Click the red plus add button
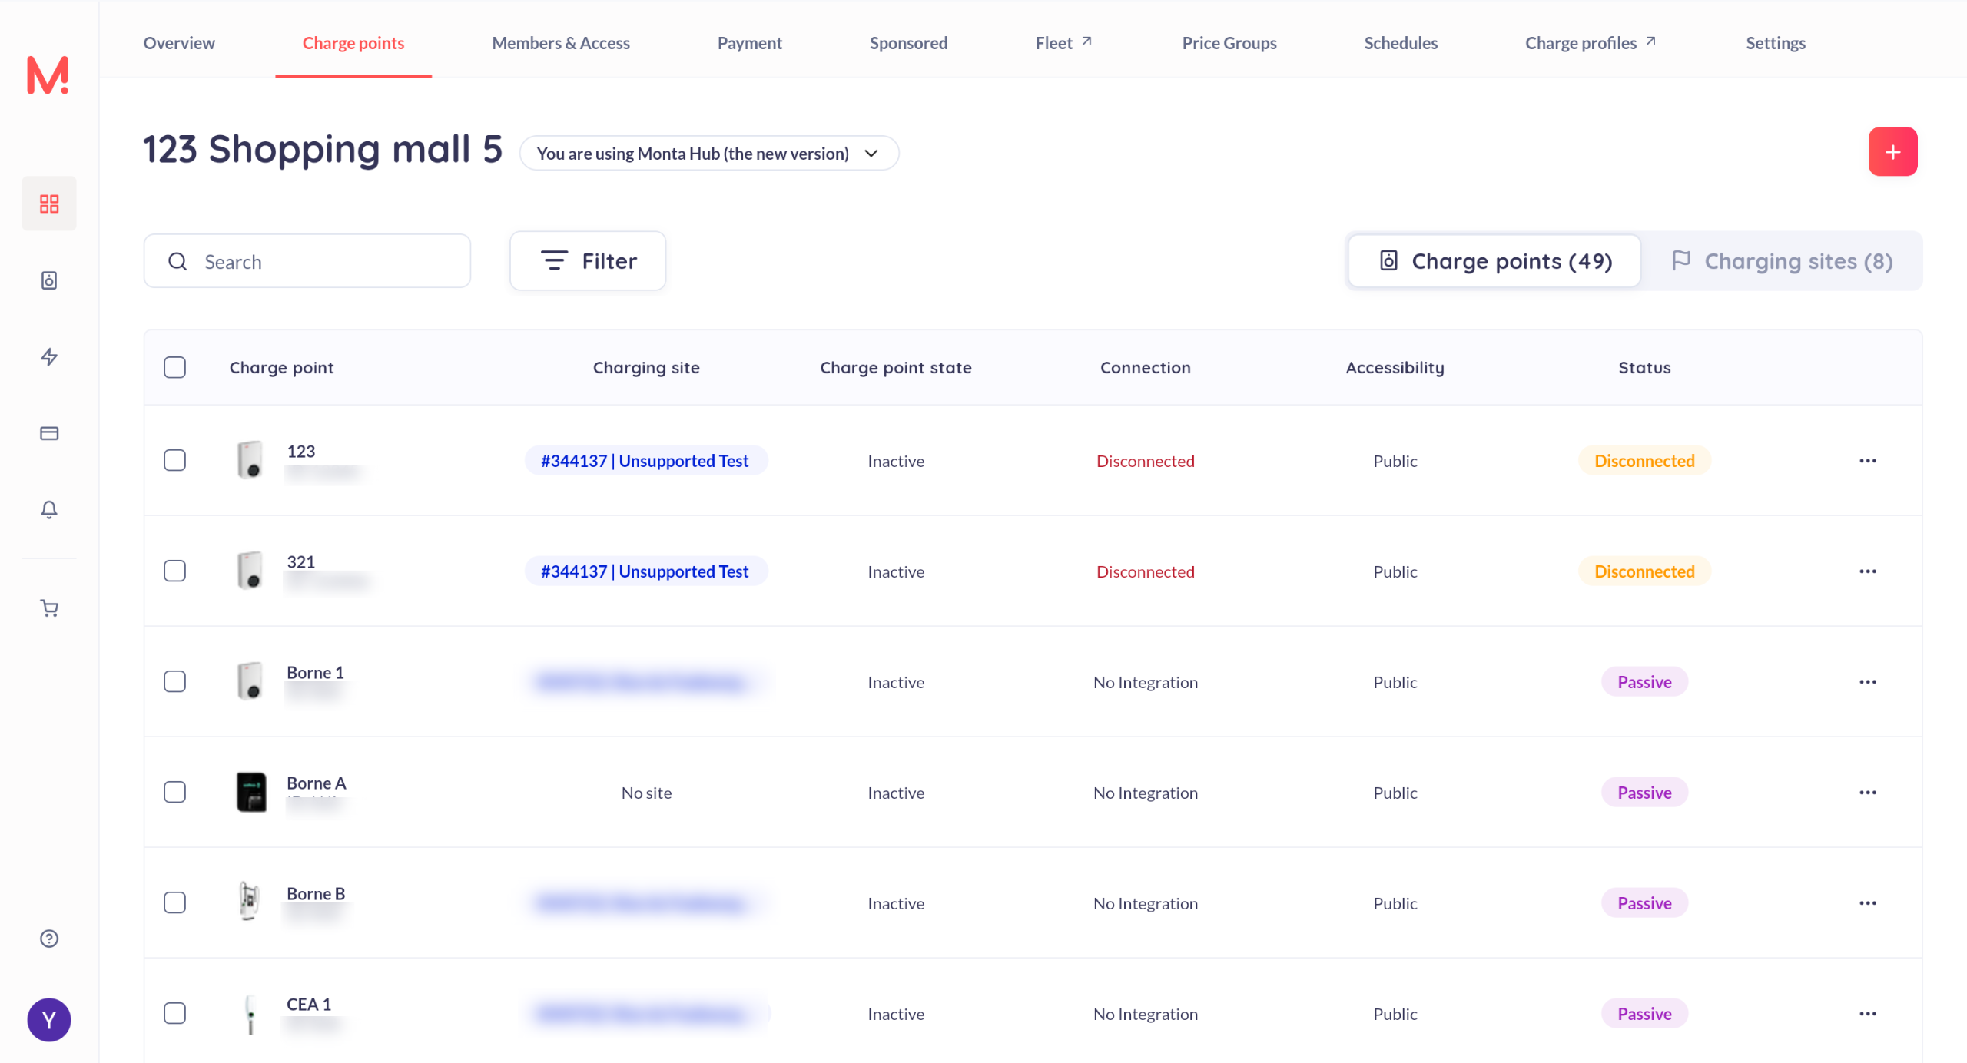 1892,152
